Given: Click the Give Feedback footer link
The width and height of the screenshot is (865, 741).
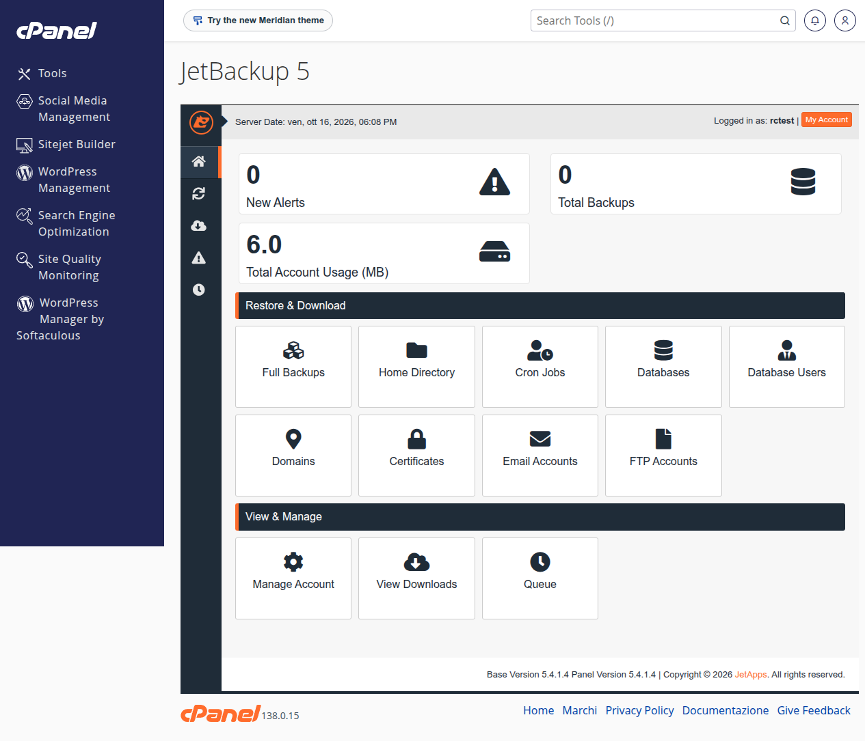Looking at the screenshot, I should coord(814,710).
